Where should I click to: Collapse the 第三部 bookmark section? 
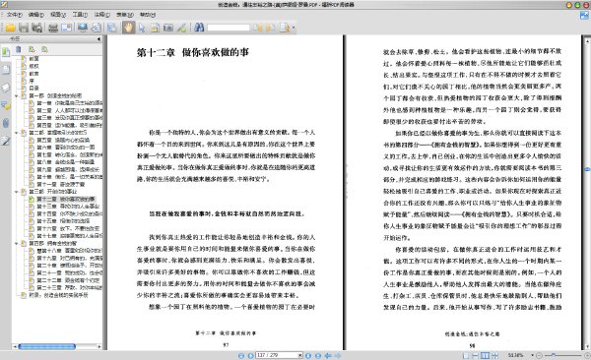17,192
